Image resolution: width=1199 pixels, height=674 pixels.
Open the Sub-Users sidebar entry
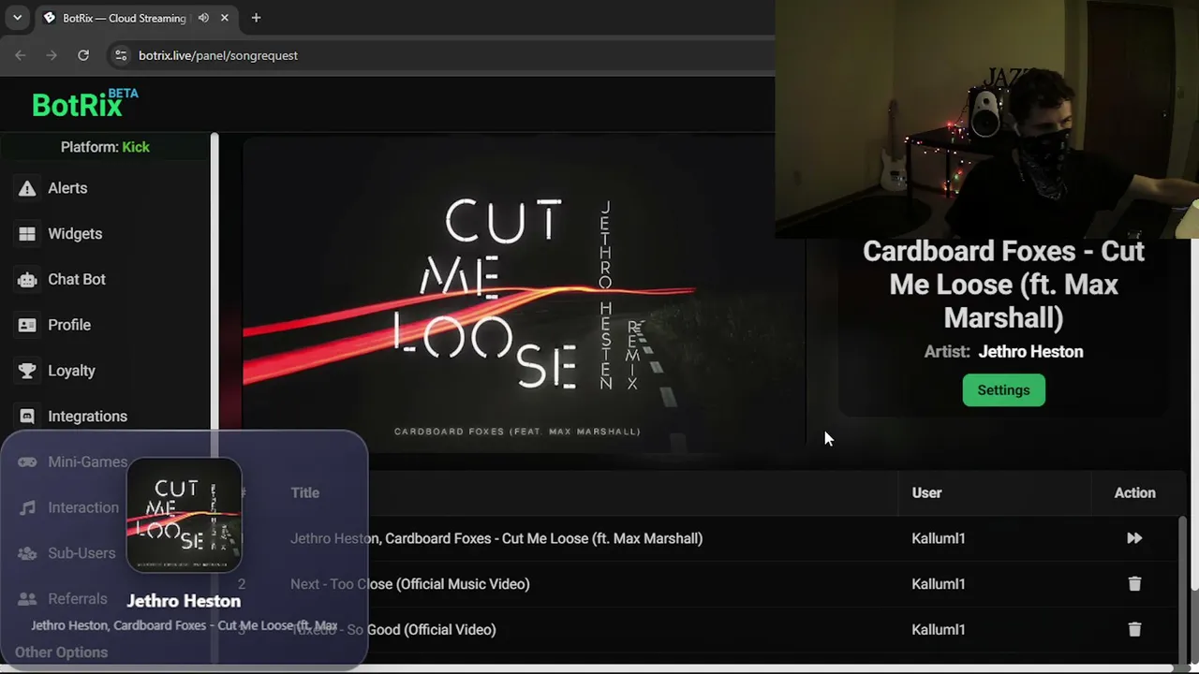pos(67,553)
